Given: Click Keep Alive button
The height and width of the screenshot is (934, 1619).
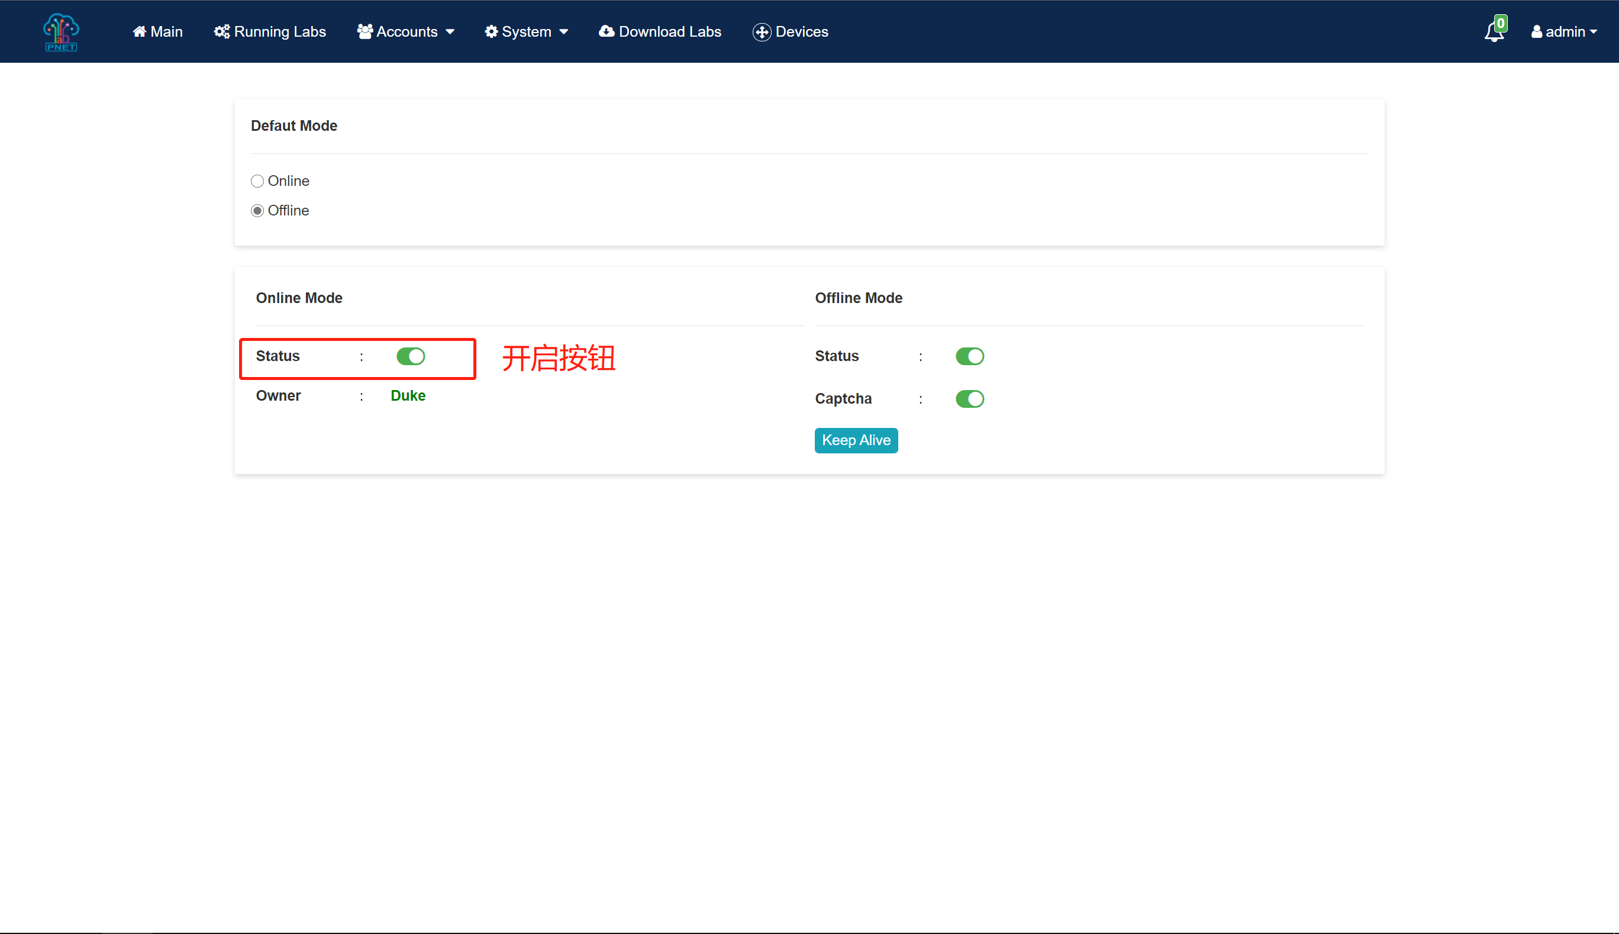Looking at the screenshot, I should tap(856, 439).
